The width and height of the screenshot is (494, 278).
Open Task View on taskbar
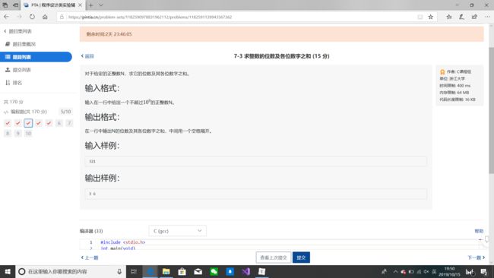134,271
